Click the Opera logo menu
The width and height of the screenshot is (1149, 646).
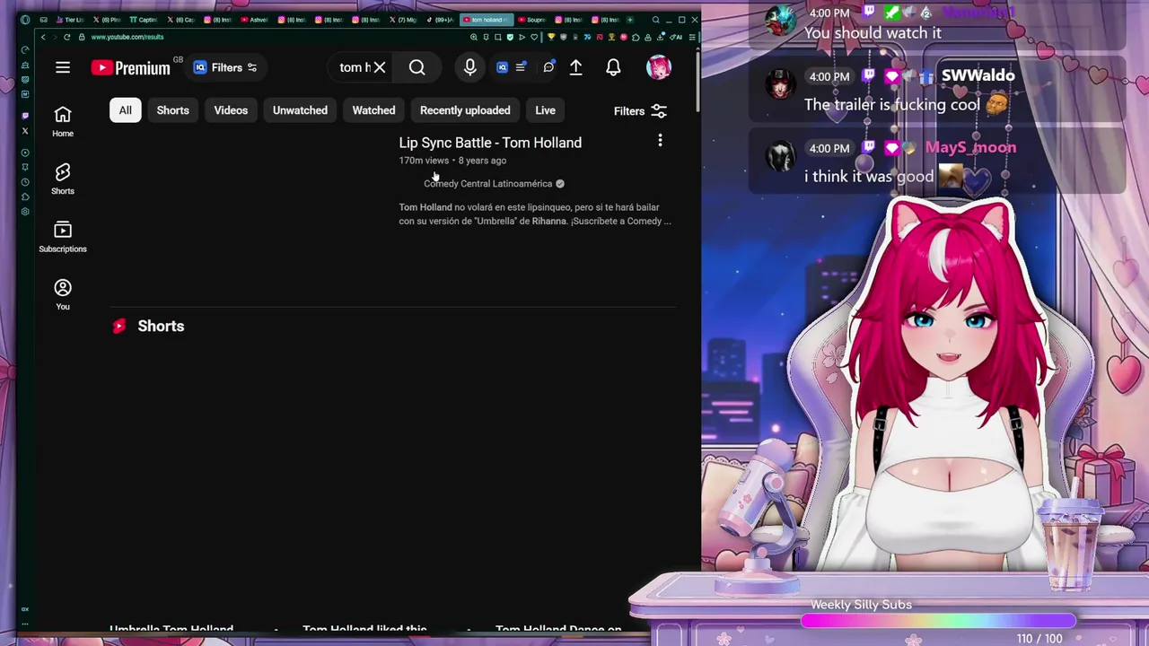(25, 20)
